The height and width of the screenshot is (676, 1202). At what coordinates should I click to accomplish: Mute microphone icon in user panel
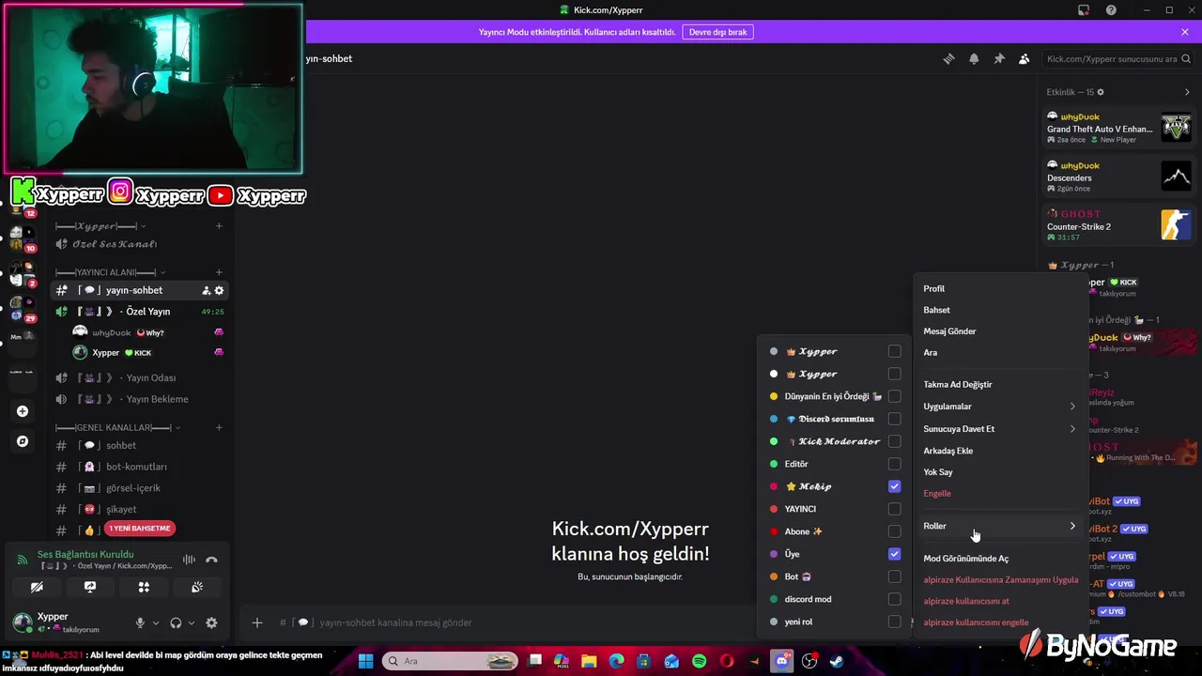[140, 622]
